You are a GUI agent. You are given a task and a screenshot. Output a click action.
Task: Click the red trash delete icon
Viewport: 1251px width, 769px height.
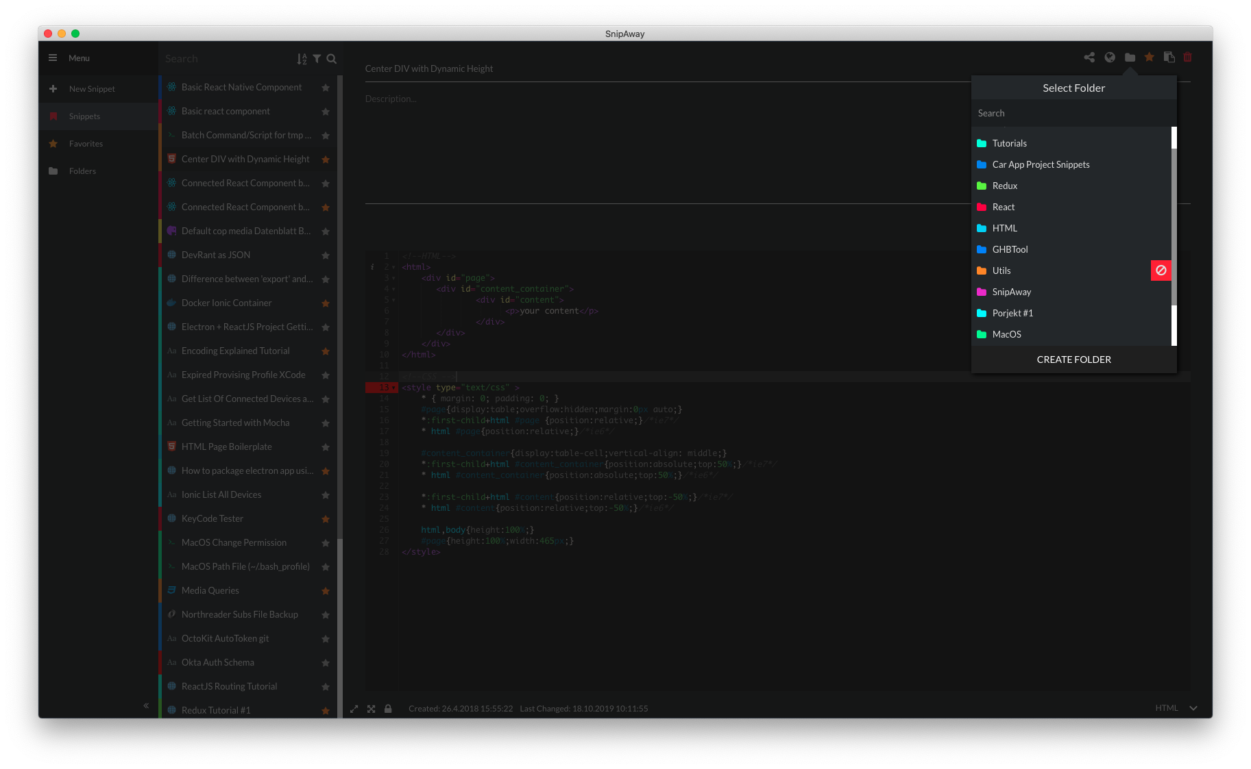click(x=1188, y=58)
